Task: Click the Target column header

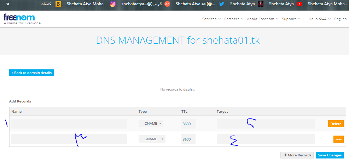Action: [x=222, y=112]
